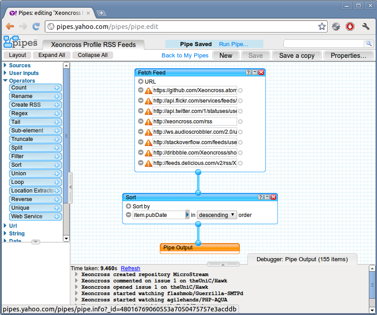Add the Filter operator plus icon
This screenshot has width=377, height=315.
tap(57, 156)
